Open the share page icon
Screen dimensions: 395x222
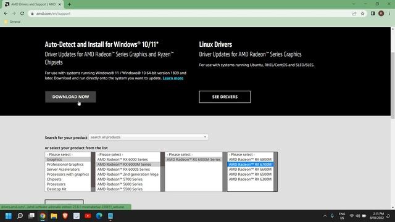(x=354, y=14)
